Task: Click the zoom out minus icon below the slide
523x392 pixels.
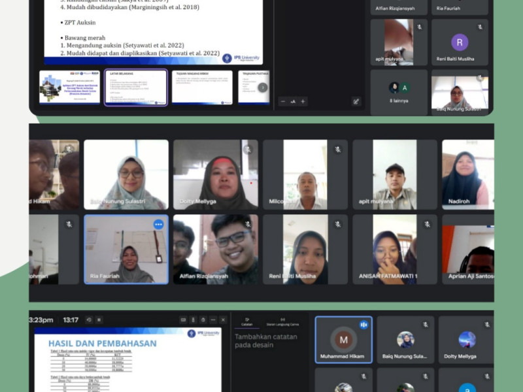Action: point(283,102)
